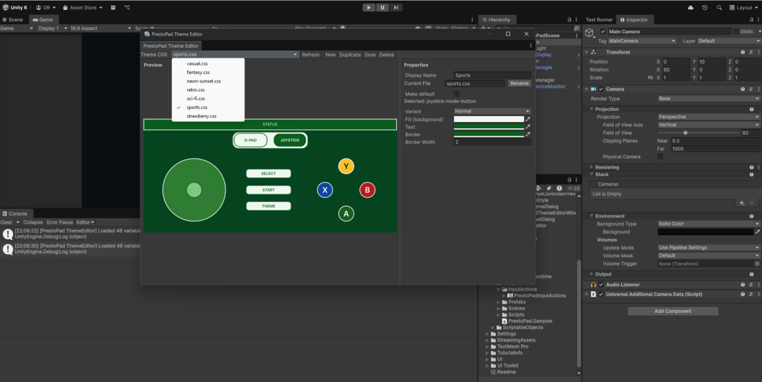Open Unity cloud services icon

[691, 8]
